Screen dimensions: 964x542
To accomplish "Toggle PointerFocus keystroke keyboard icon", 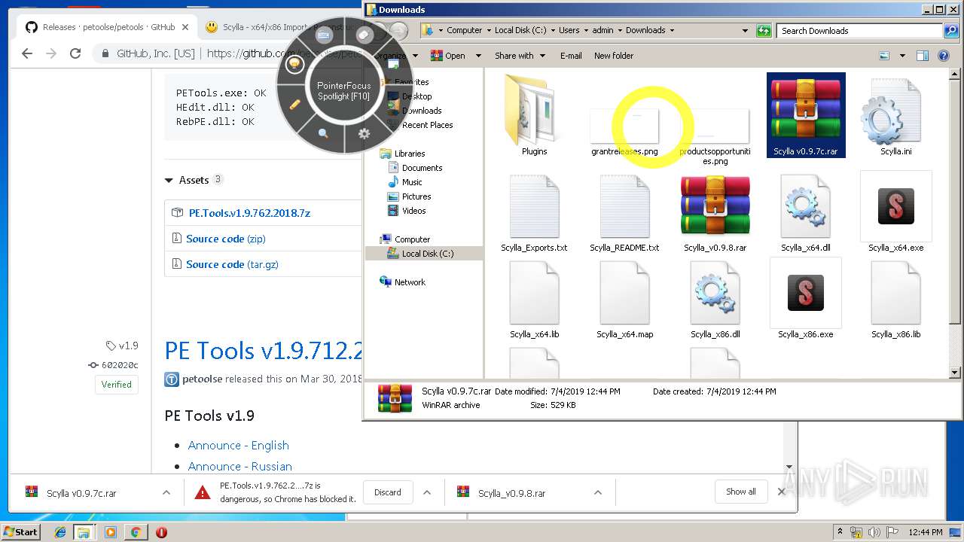I will 324,35.
